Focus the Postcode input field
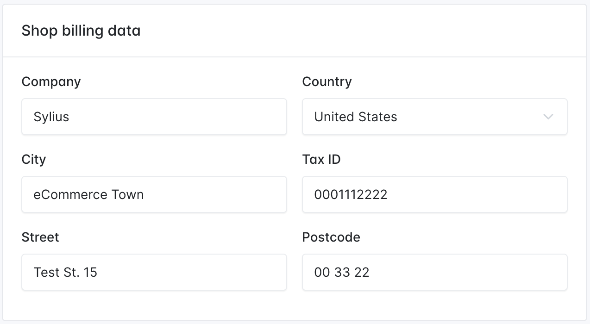Screen dimensions: 590x324 [435, 272]
